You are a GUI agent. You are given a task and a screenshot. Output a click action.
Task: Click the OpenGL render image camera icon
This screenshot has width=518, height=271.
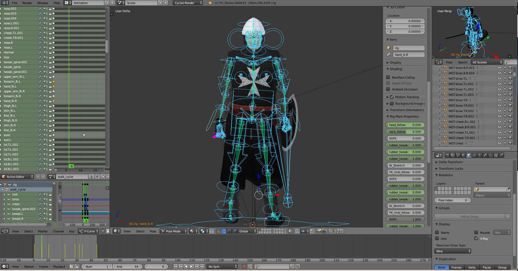[x=319, y=231]
